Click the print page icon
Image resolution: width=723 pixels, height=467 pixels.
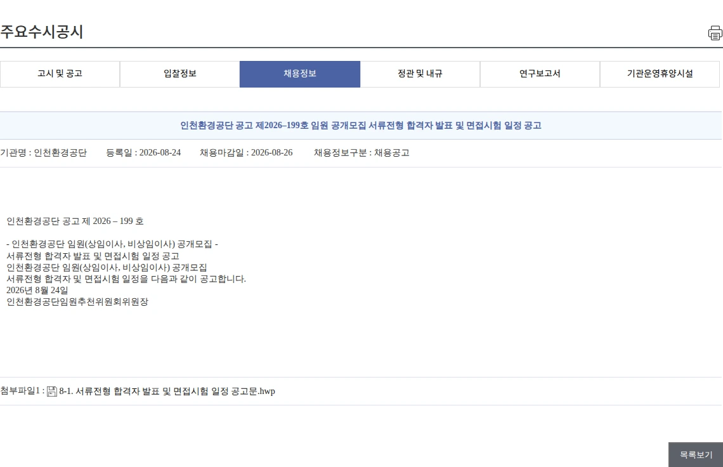715,33
